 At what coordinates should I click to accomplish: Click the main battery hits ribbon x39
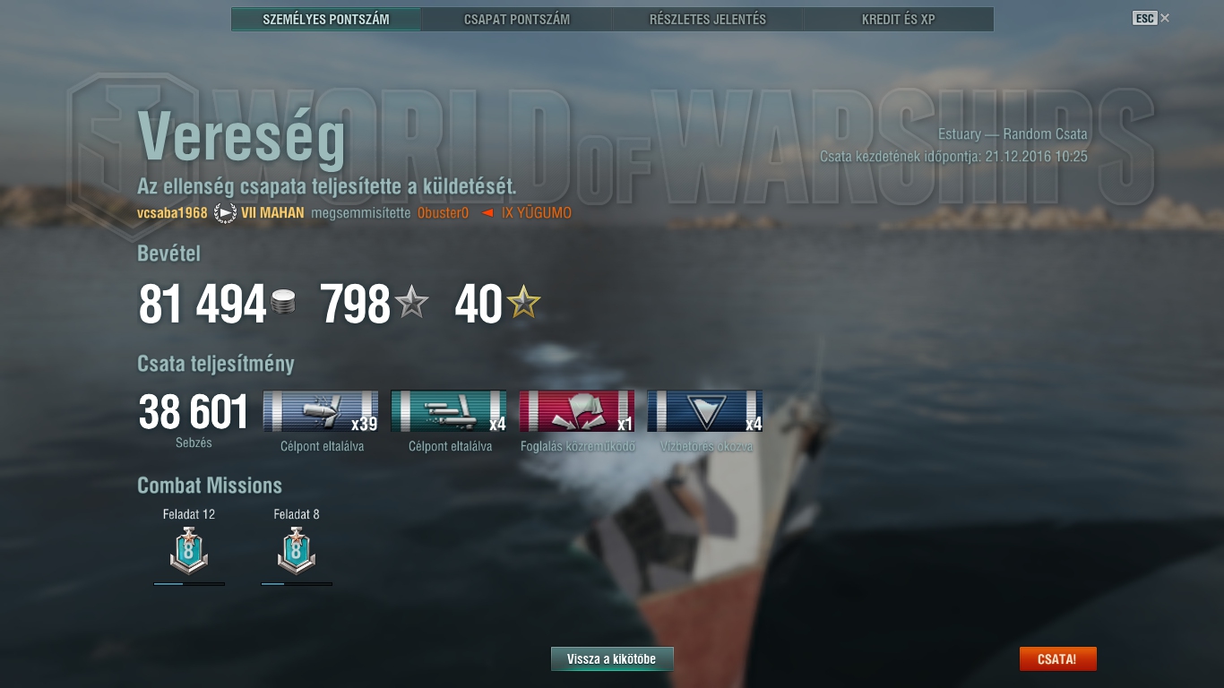click(321, 411)
